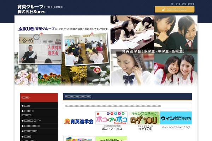Click the 育英グループ IKUEI GROUP header logo
Viewport: 212px width, 141px height.
(40, 7)
